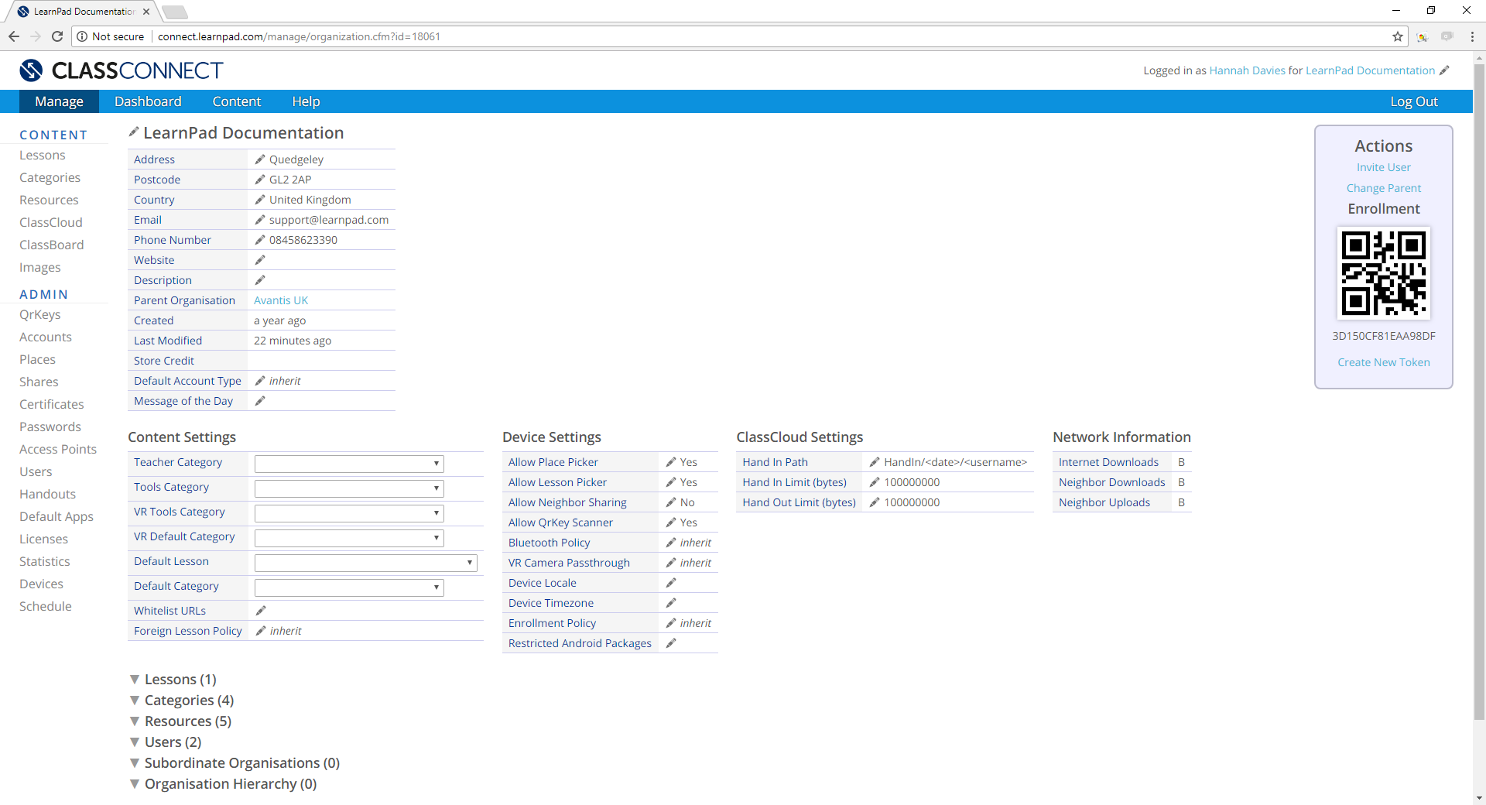Open Lessons in the sidebar
Viewport: 1486px width, 805px height.
pyautogui.click(x=43, y=156)
